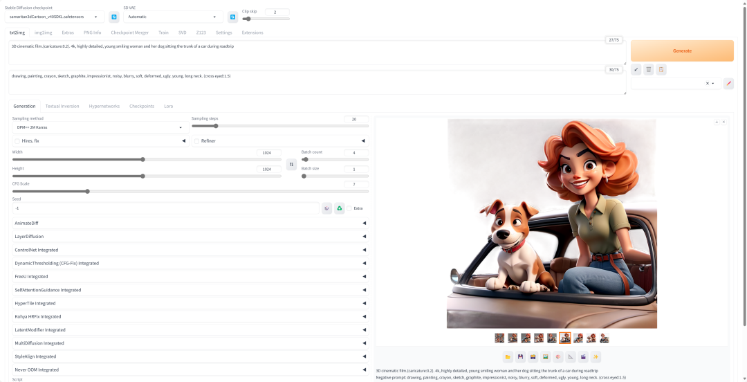This screenshot has width=747, height=382.
Task: Close the image preview with the X icon
Action: tap(723, 122)
